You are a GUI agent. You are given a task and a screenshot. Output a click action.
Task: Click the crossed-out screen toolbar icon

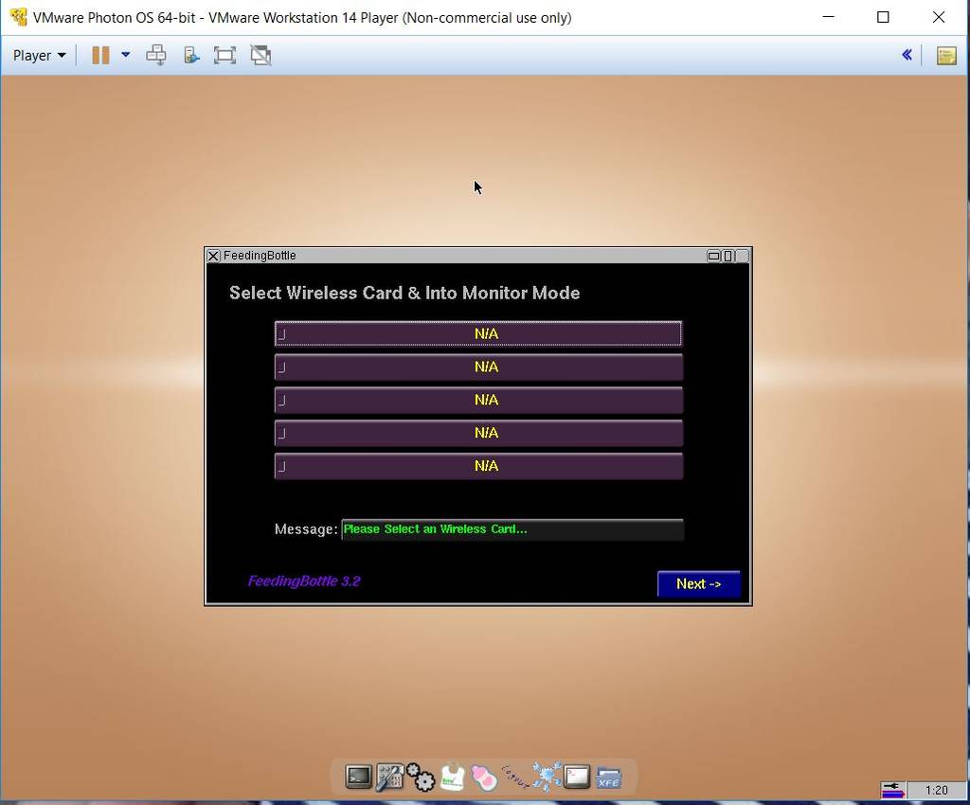(260, 55)
